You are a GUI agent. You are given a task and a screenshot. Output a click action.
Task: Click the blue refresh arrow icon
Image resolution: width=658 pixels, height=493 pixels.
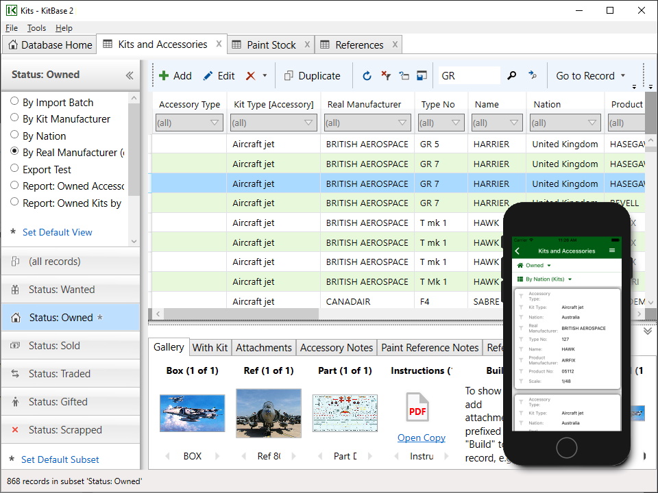coord(367,76)
